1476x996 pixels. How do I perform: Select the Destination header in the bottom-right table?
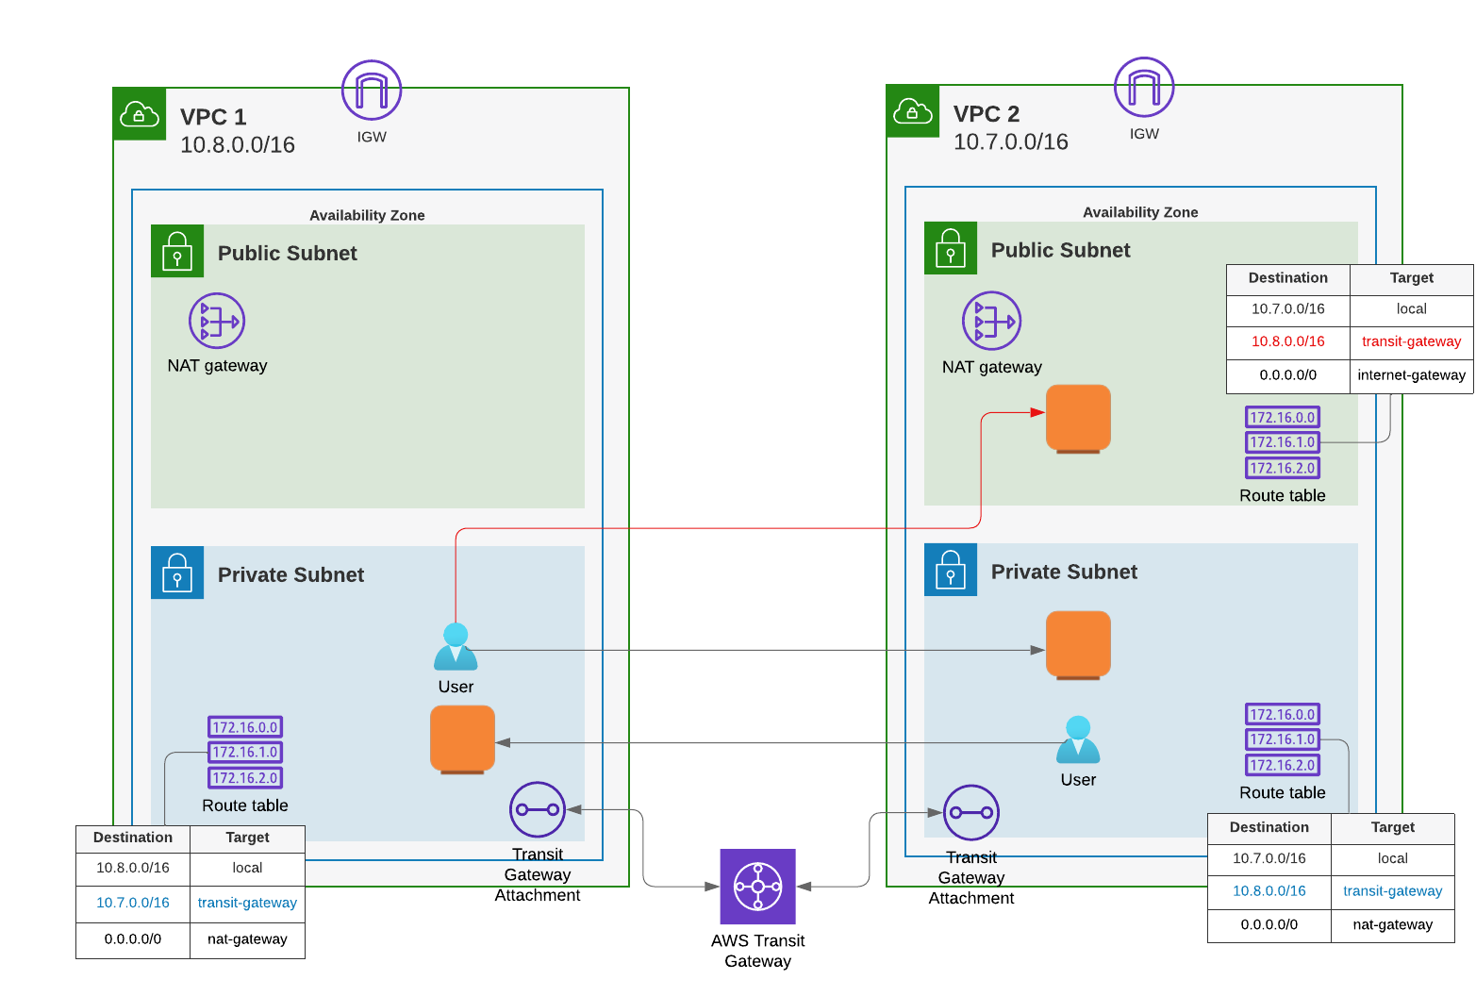pyautogui.click(x=1269, y=827)
